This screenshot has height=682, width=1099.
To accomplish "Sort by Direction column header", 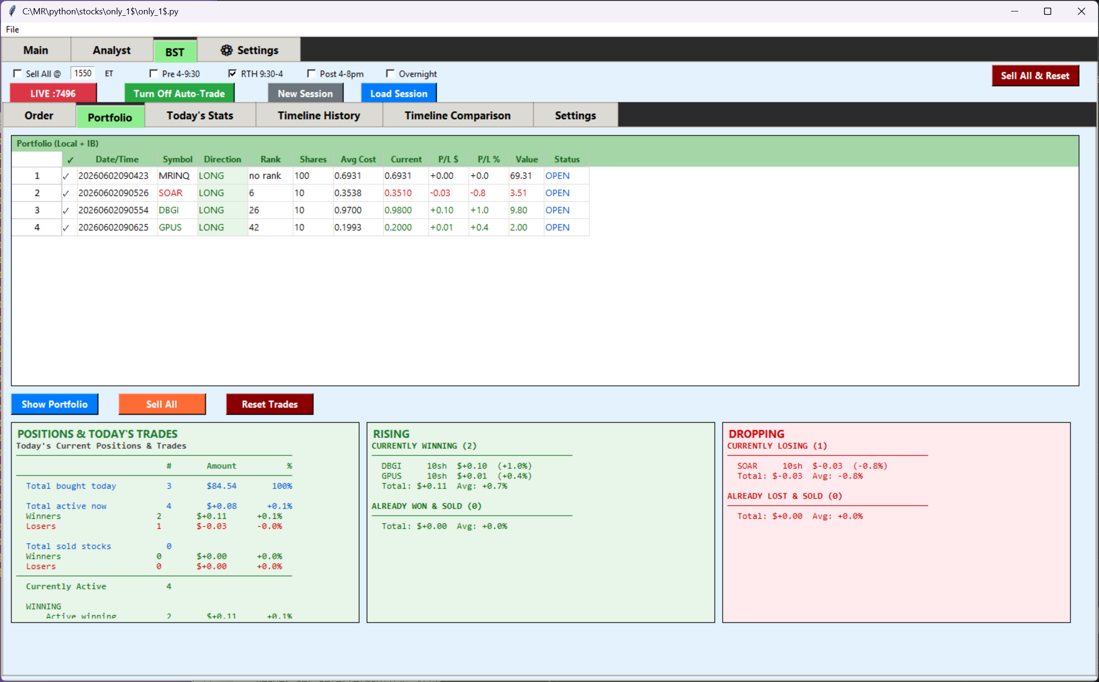I will pyautogui.click(x=222, y=159).
